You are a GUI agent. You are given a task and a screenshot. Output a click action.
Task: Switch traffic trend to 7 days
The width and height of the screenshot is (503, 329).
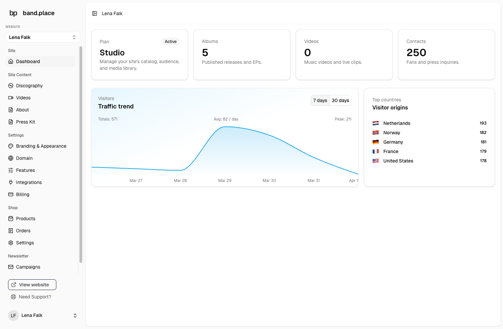tap(320, 100)
